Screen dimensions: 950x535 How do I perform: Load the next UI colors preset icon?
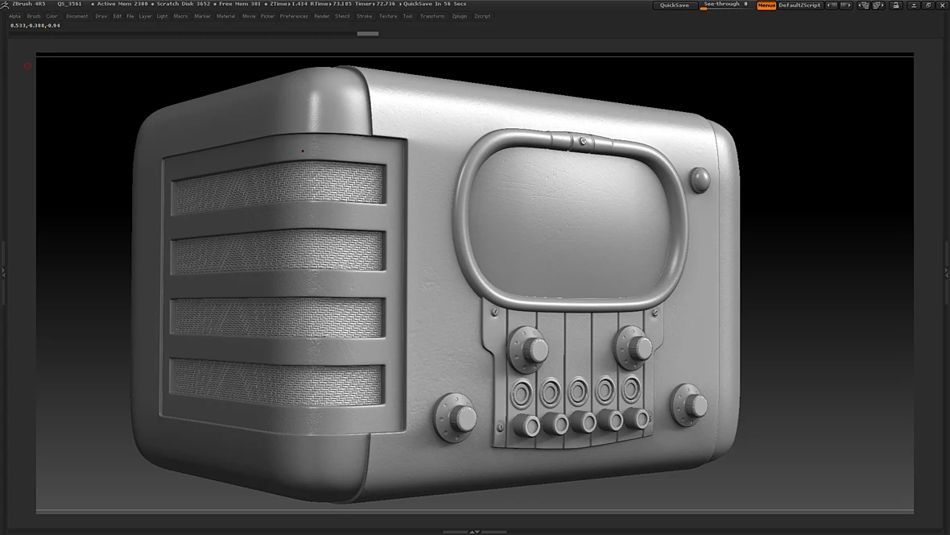878,5
